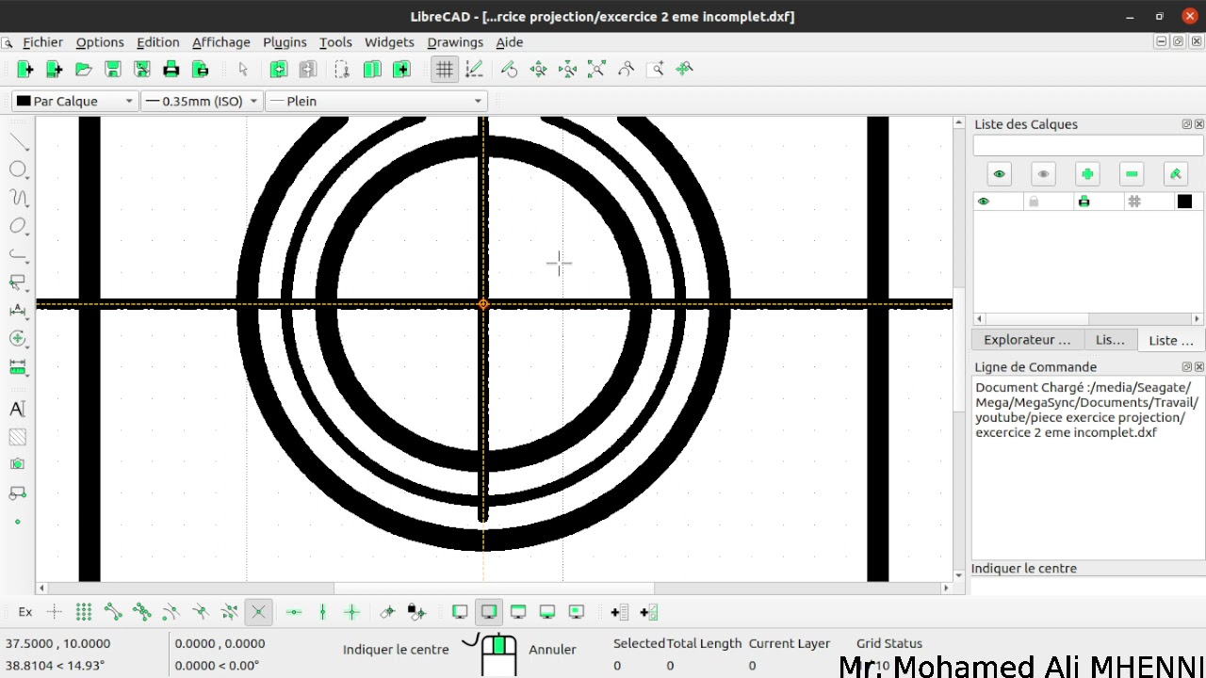The height and width of the screenshot is (678, 1206).
Task: Add a layer with green plus button
Action: click(x=1087, y=174)
